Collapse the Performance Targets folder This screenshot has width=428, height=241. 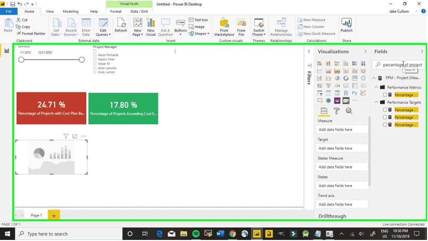click(x=377, y=102)
